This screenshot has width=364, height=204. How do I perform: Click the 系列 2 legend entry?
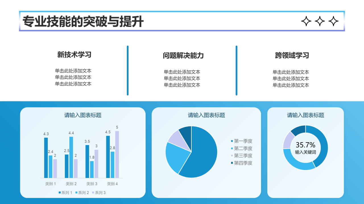[82, 193]
